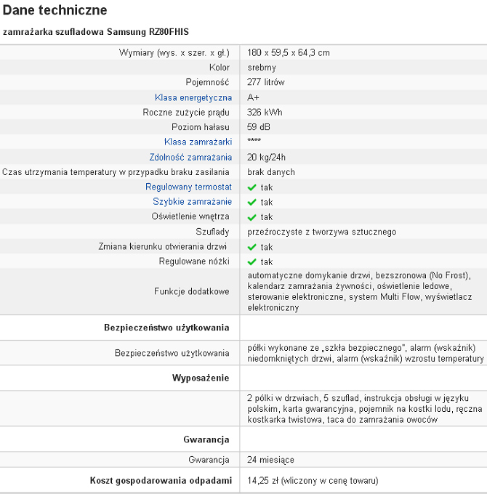Image resolution: width=487 pixels, height=499 pixels.
Task: Click the 'Roczne zużycie prądu' label
Action: click(186, 113)
